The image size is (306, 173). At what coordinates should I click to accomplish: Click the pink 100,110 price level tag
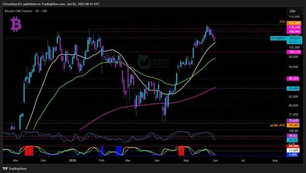coord(294,52)
